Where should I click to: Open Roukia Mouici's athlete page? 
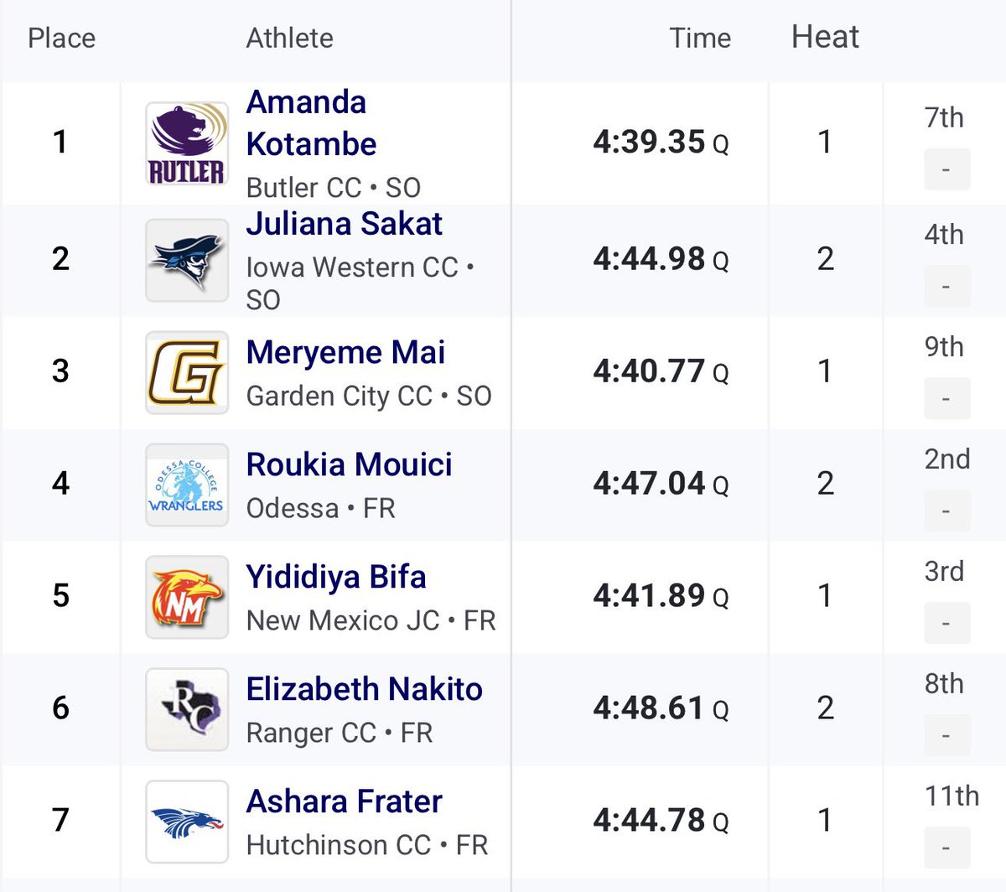click(349, 464)
